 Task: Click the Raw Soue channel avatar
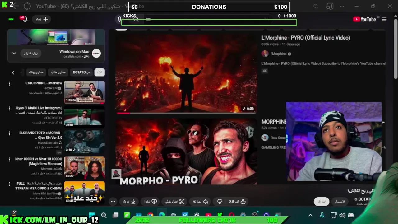265,138
